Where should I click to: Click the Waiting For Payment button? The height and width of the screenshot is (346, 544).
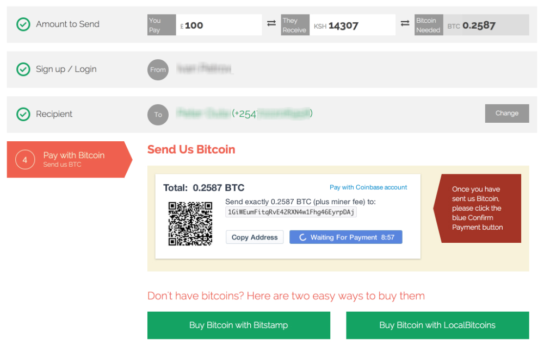coord(346,237)
